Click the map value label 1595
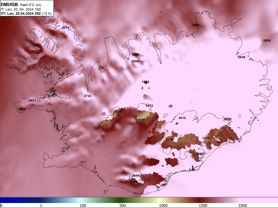 point(22,109)
